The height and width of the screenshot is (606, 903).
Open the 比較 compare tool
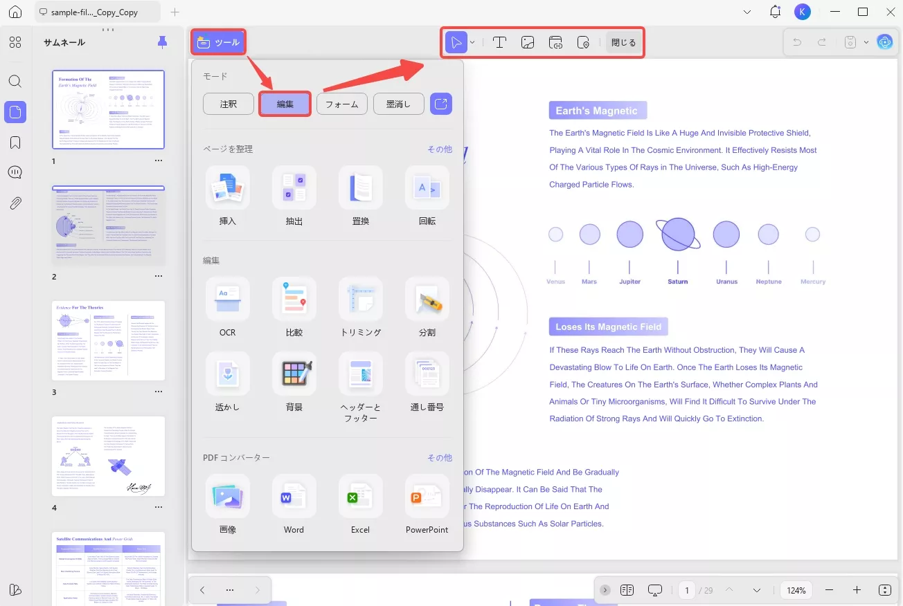pyautogui.click(x=294, y=306)
